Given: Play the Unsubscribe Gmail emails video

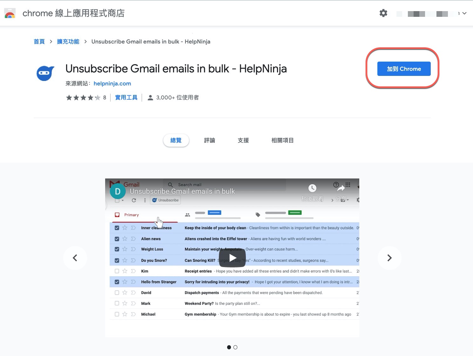Looking at the screenshot, I should pos(232,258).
